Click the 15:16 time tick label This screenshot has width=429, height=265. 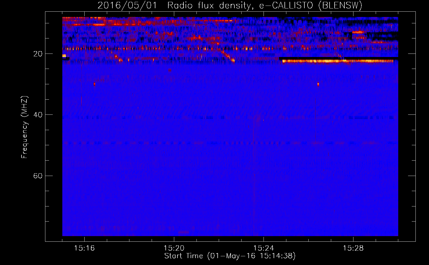(84, 248)
